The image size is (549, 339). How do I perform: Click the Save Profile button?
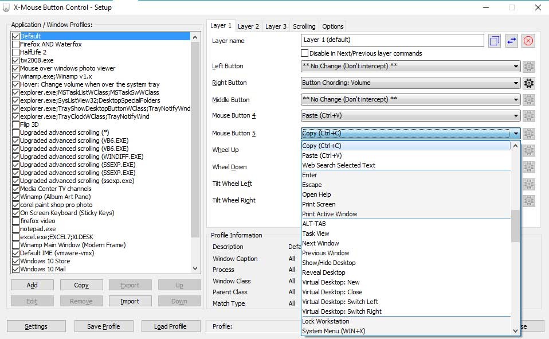point(103,326)
